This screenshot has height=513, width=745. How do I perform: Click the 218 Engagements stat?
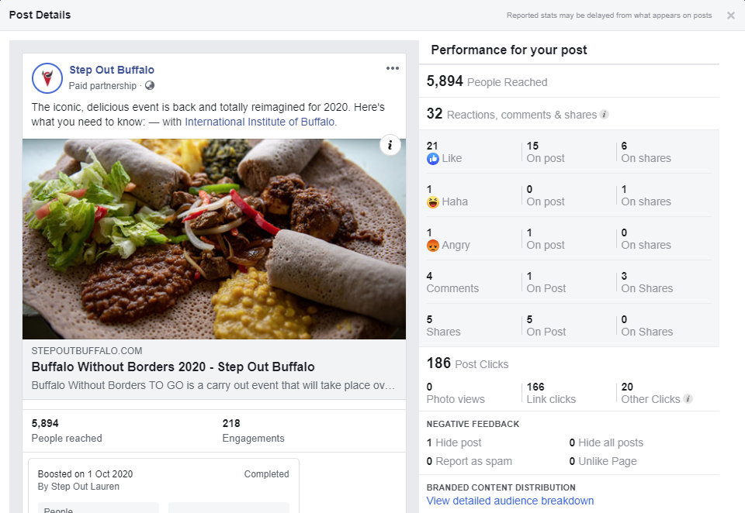pos(253,430)
